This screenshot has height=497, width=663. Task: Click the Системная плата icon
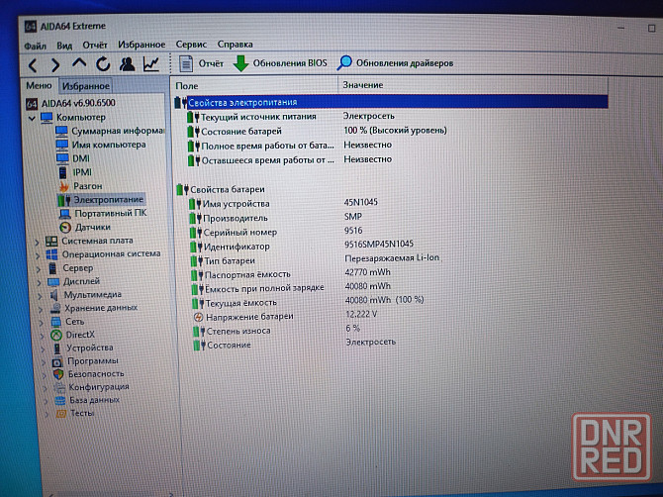tap(51, 242)
